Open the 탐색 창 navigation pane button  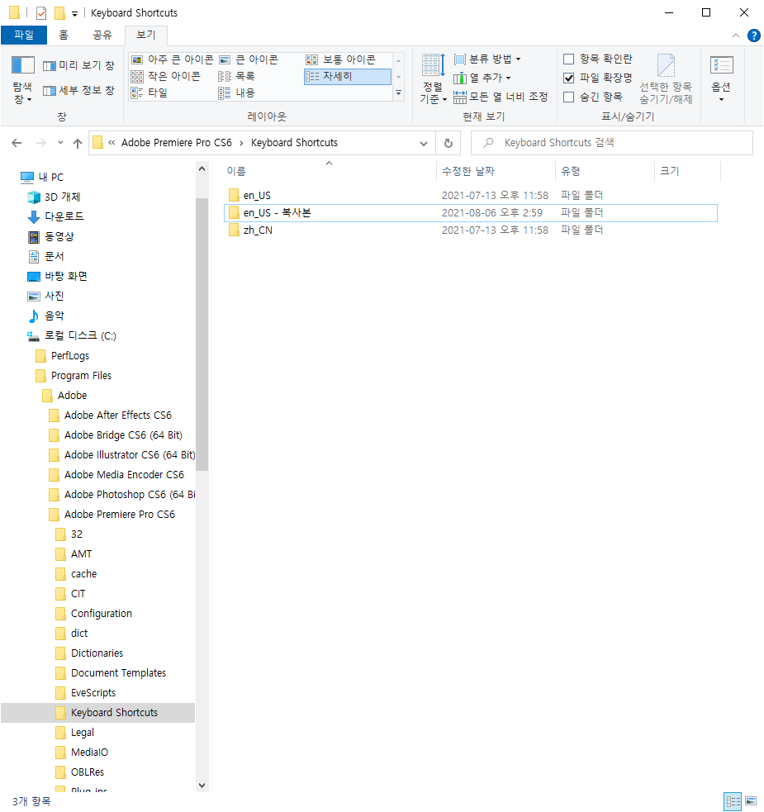coord(22,79)
